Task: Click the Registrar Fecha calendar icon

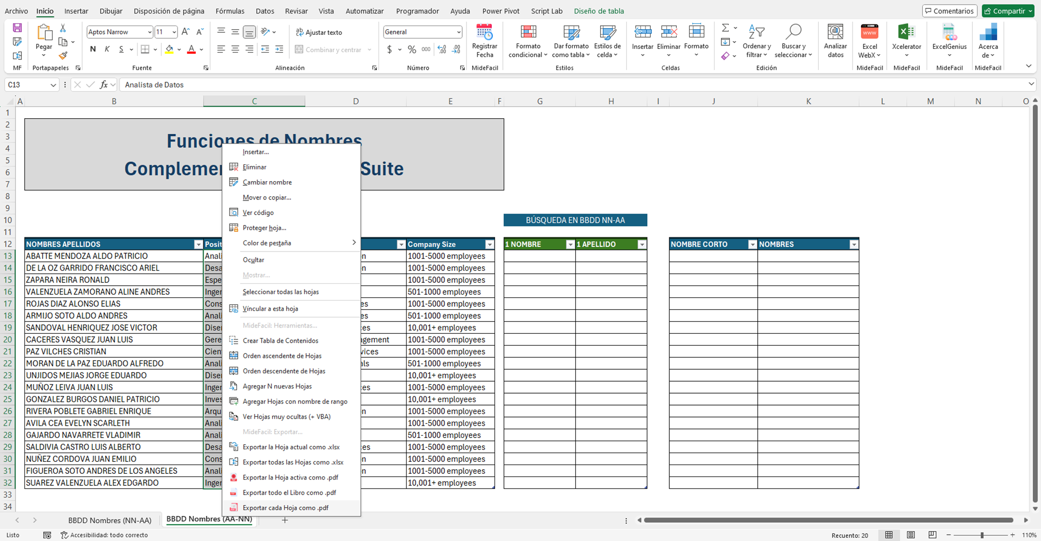Action: (x=485, y=33)
